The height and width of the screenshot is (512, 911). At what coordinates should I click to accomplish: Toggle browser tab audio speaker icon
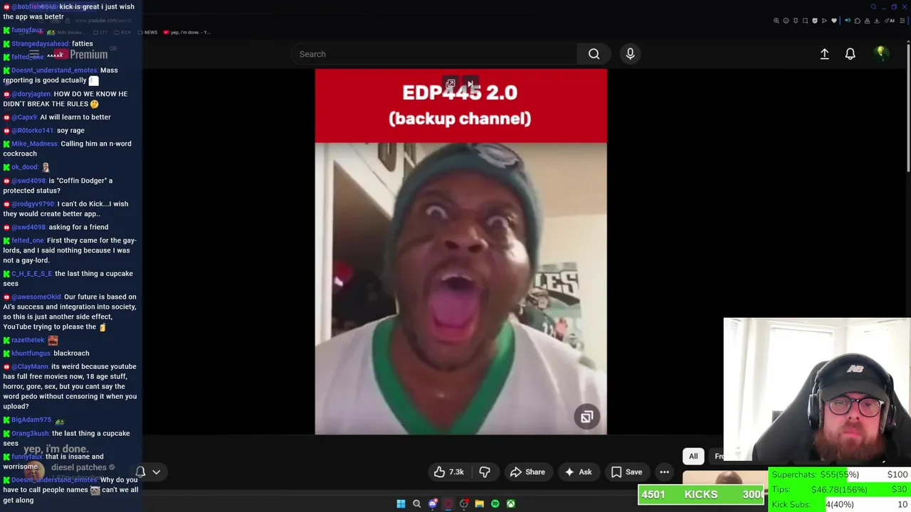point(848,21)
